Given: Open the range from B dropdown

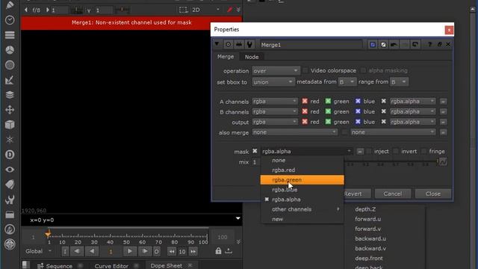Looking at the screenshot, I should [399, 82].
